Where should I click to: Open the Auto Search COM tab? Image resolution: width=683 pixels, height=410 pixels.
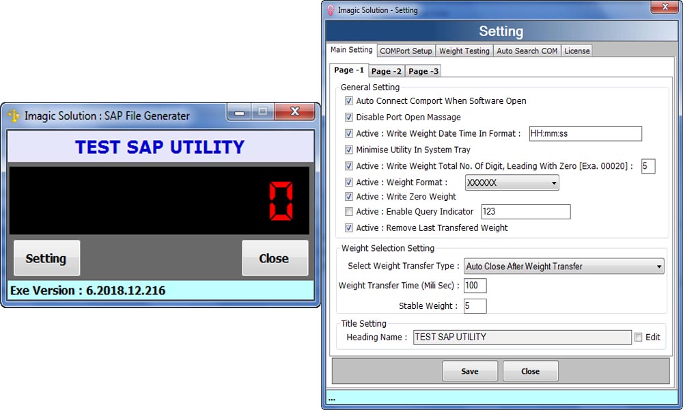click(527, 51)
